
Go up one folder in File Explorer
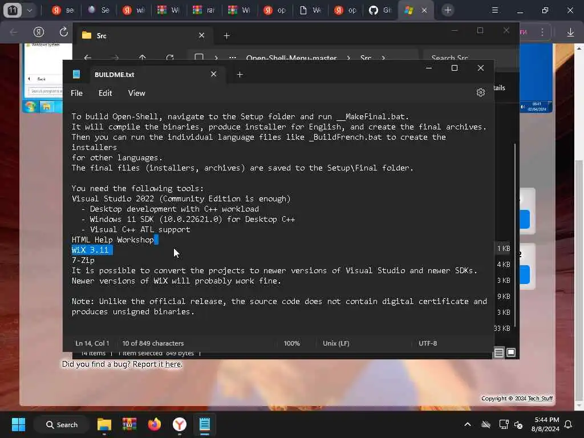click(x=142, y=58)
